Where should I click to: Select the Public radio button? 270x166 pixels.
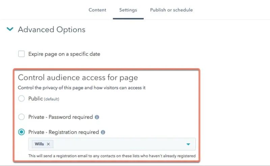22,99
